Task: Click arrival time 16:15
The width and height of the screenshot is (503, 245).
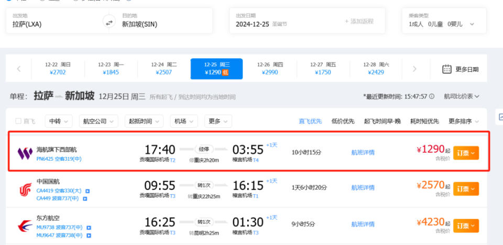Action: [248, 186]
